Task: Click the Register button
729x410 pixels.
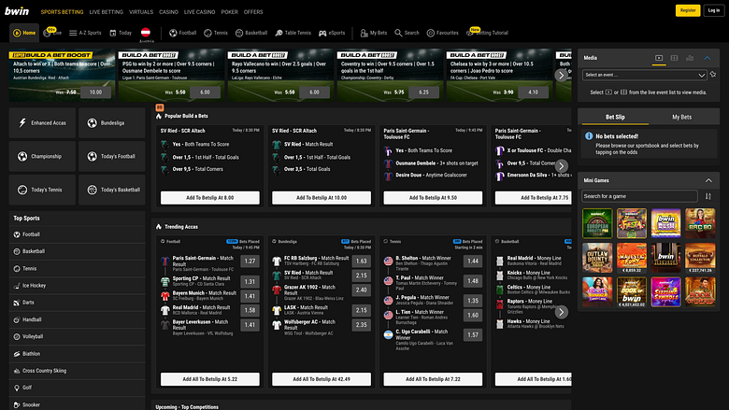Action: click(x=688, y=10)
